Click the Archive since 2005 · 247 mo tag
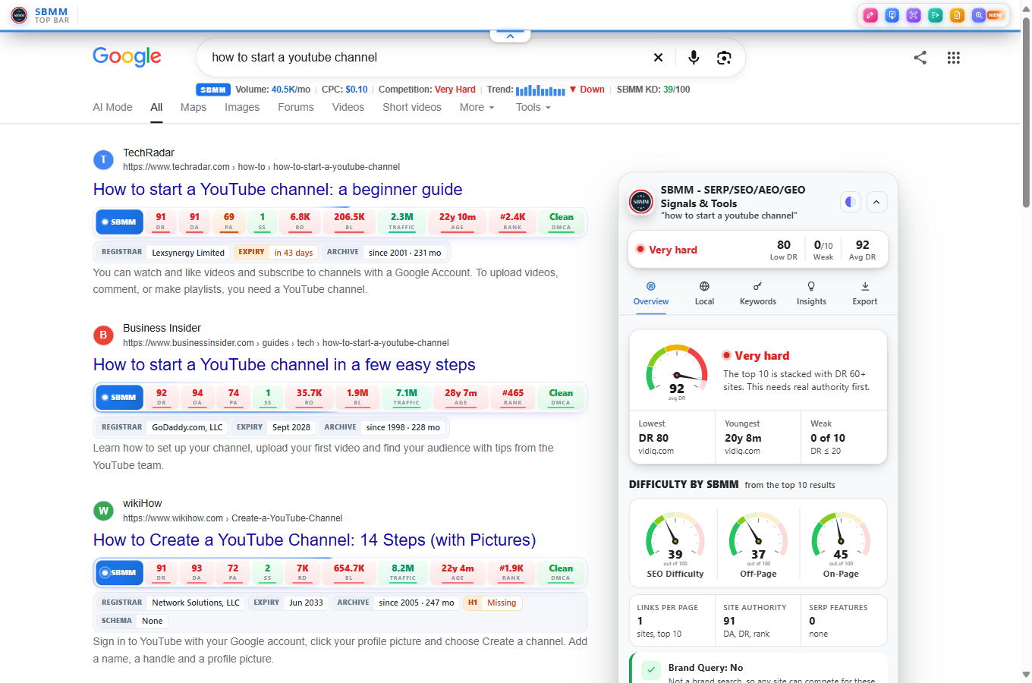 click(395, 603)
